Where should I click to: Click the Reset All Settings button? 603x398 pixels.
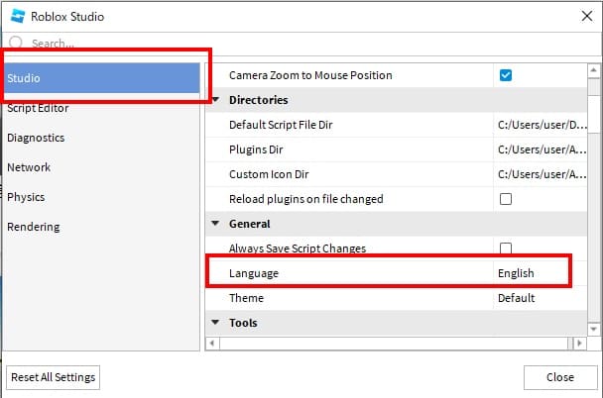[54, 377]
